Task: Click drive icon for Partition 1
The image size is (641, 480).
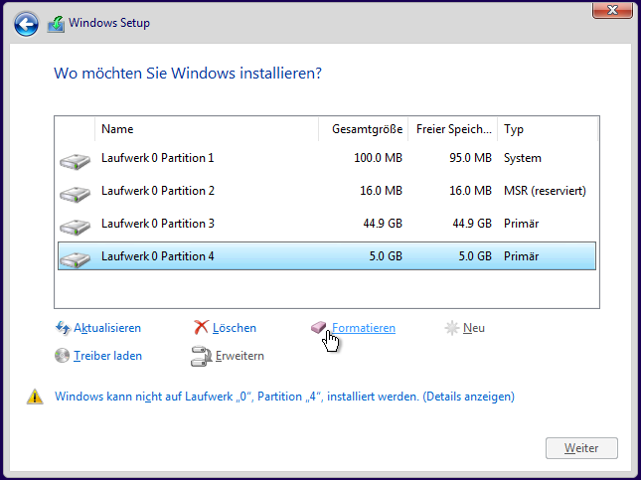Action: pyautogui.click(x=75, y=162)
